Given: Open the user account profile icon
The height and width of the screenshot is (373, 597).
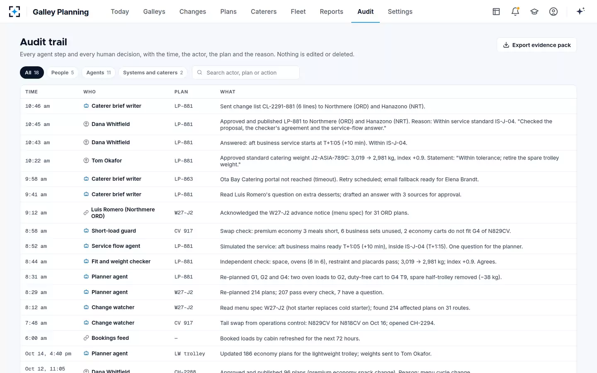Looking at the screenshot, I should click(x=553, y=12).
